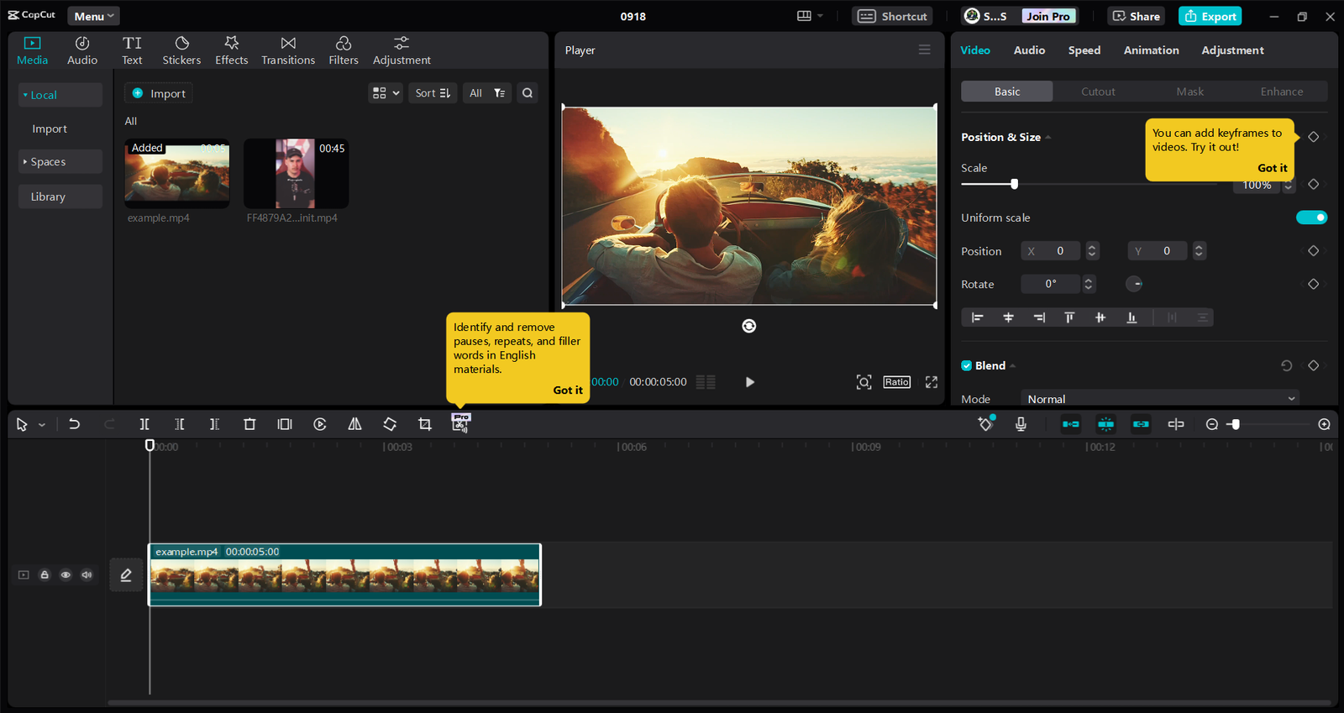Screen dimensions: 1344x713
Task: Dismiss the keyframes tip with Got it
Action: [x=1273, y=168]
